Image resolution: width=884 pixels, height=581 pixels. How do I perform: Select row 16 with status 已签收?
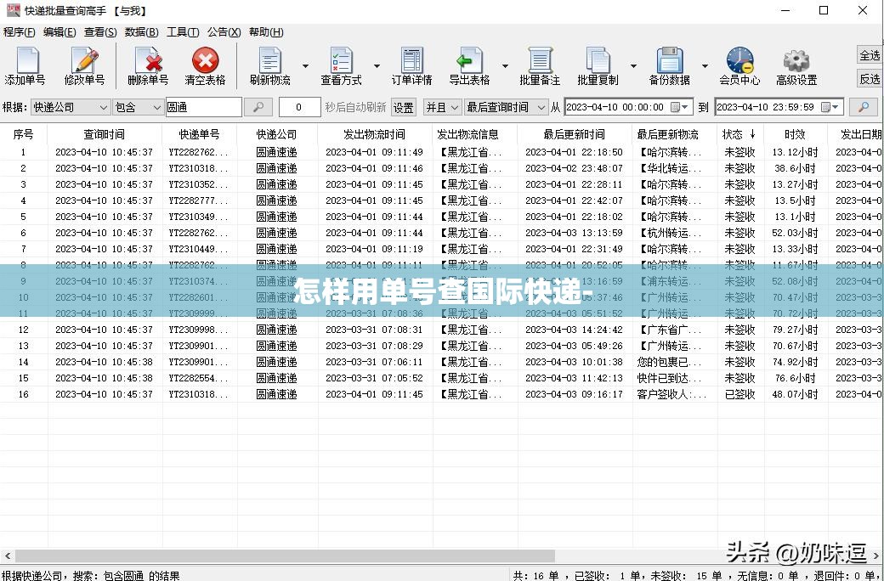tap(442, 394)
